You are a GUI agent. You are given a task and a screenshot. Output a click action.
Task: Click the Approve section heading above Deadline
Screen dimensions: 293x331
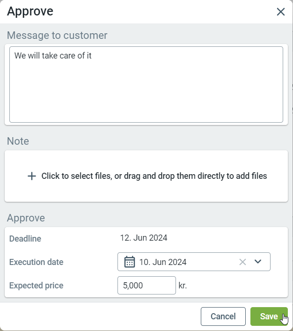[26, 218]
